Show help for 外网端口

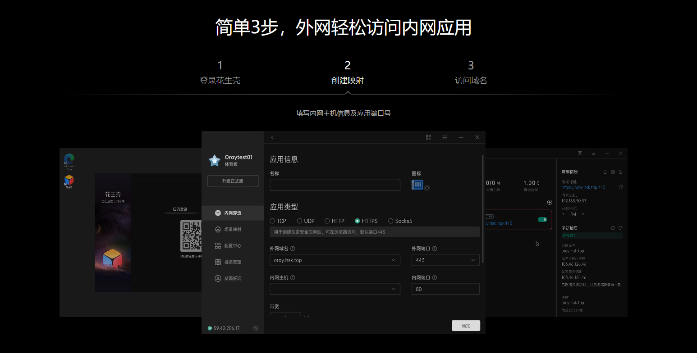[435, 249]
